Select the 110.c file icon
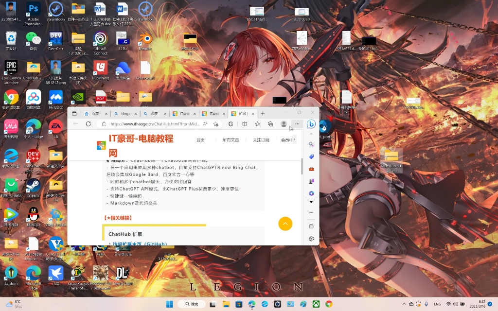The image size is (498, 311). [x=123, y=41]
